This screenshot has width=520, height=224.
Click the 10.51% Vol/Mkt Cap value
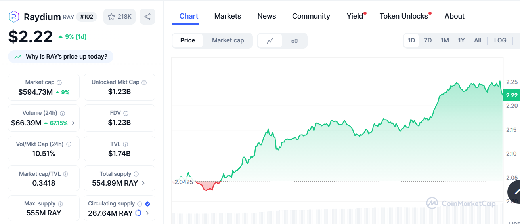click(44, 154)
